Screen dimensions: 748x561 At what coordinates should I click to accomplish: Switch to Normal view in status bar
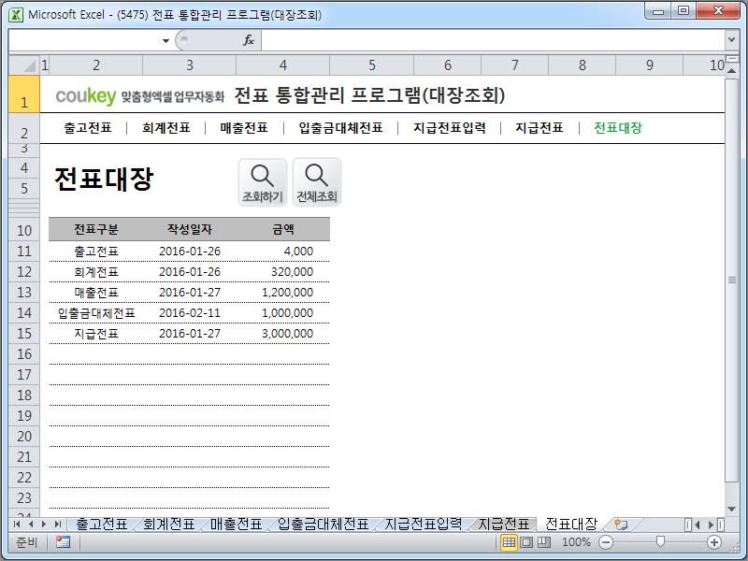[x=509, y=542]
